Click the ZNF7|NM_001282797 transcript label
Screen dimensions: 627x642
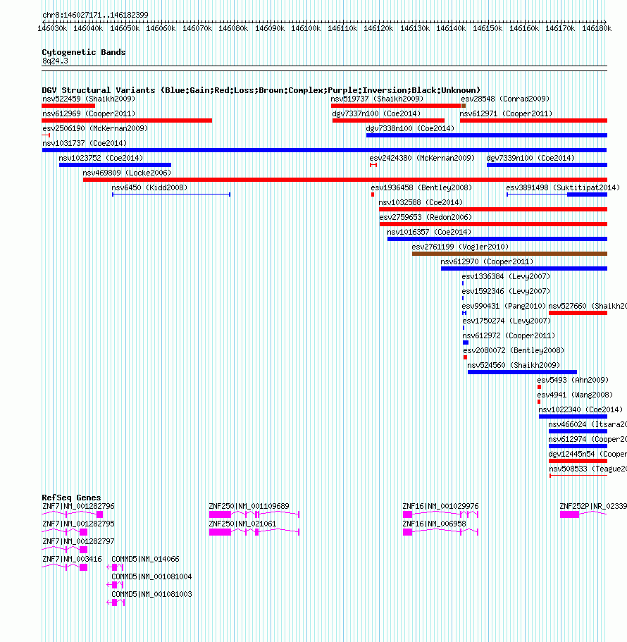(x=78, y=542)
